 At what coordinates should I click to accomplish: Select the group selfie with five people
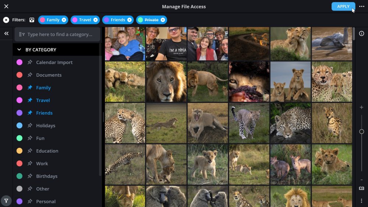click(208, 44)
